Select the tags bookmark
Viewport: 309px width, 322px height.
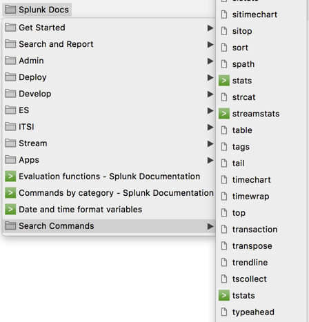262,147
